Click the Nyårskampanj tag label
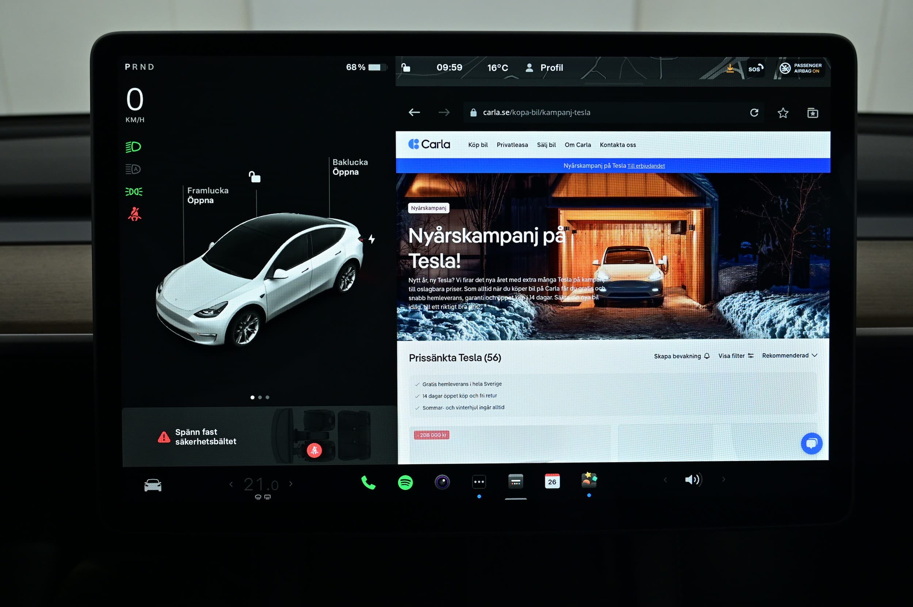Screen dimensions: 913x607 point(428,208)
